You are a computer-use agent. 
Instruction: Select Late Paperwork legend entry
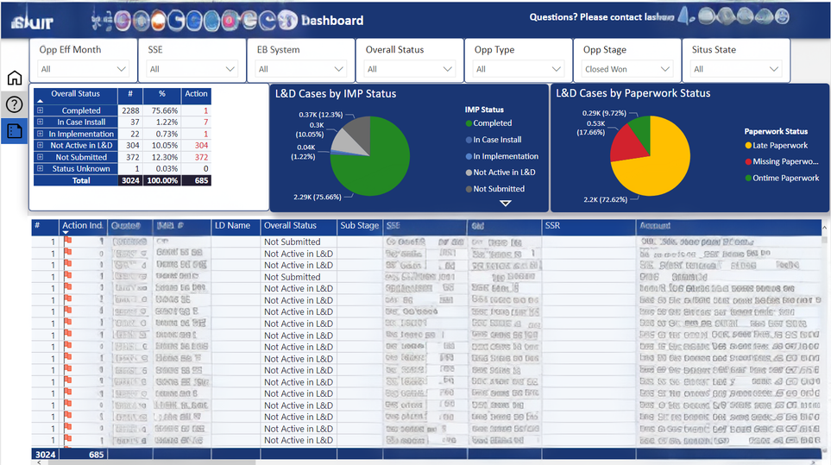(777, 145)
